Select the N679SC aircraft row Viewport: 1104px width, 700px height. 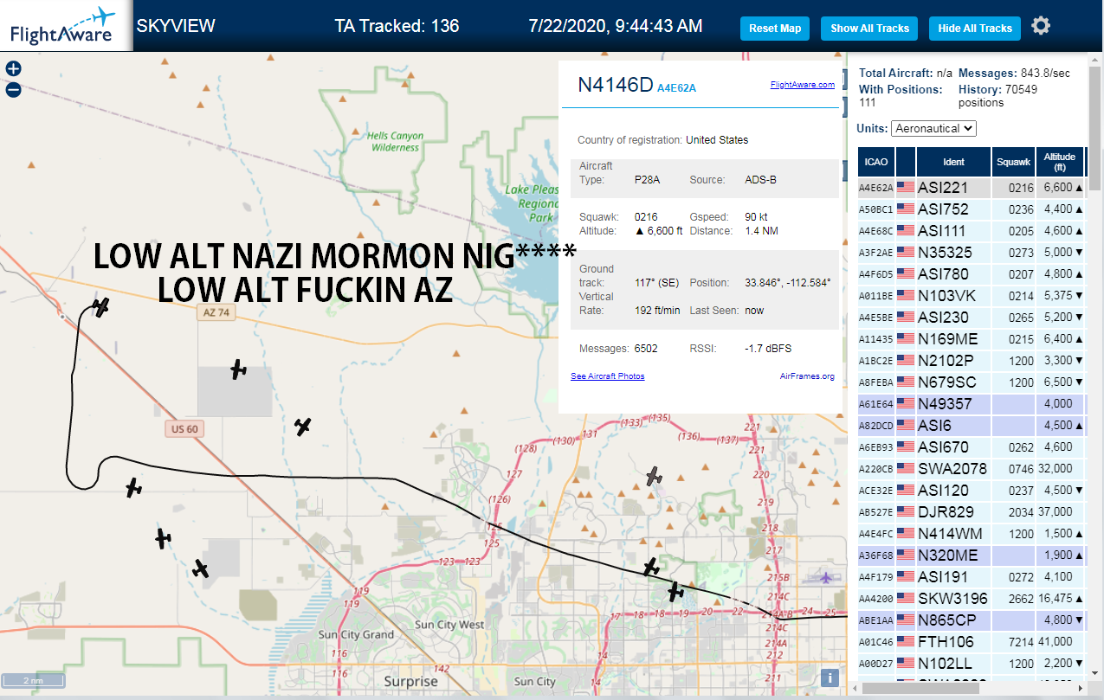click(971, 382)
